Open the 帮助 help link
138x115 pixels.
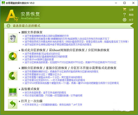(x=131, y=15)
